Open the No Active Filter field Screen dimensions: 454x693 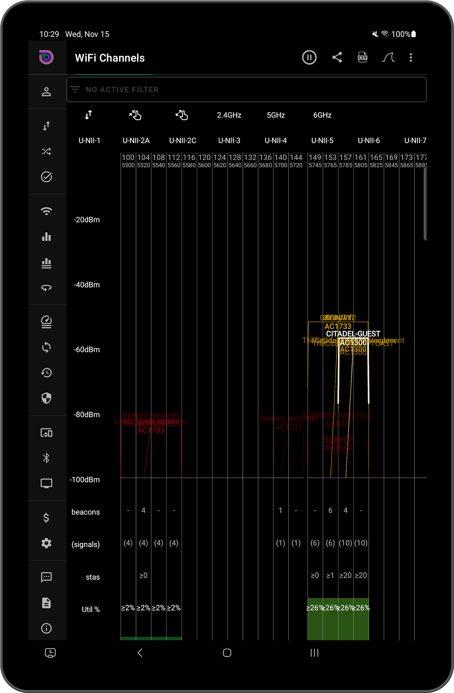pos(246,89)
